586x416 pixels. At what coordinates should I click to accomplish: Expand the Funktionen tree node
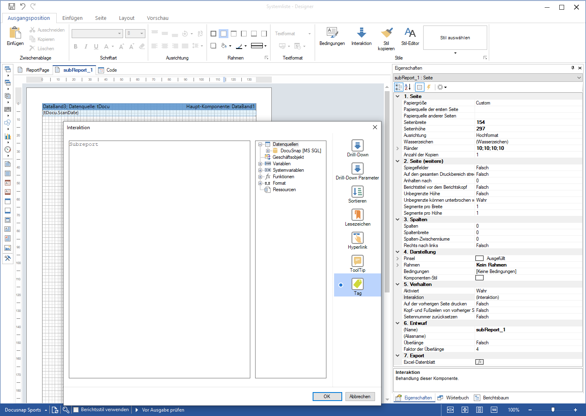coord(260,177)
